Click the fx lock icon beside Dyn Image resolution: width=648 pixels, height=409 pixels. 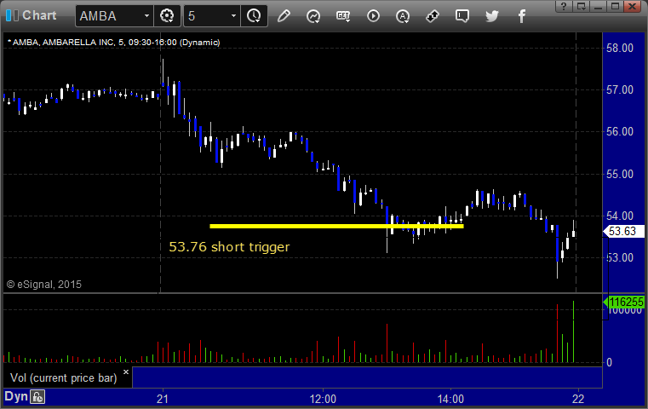[x=37, y=397]
